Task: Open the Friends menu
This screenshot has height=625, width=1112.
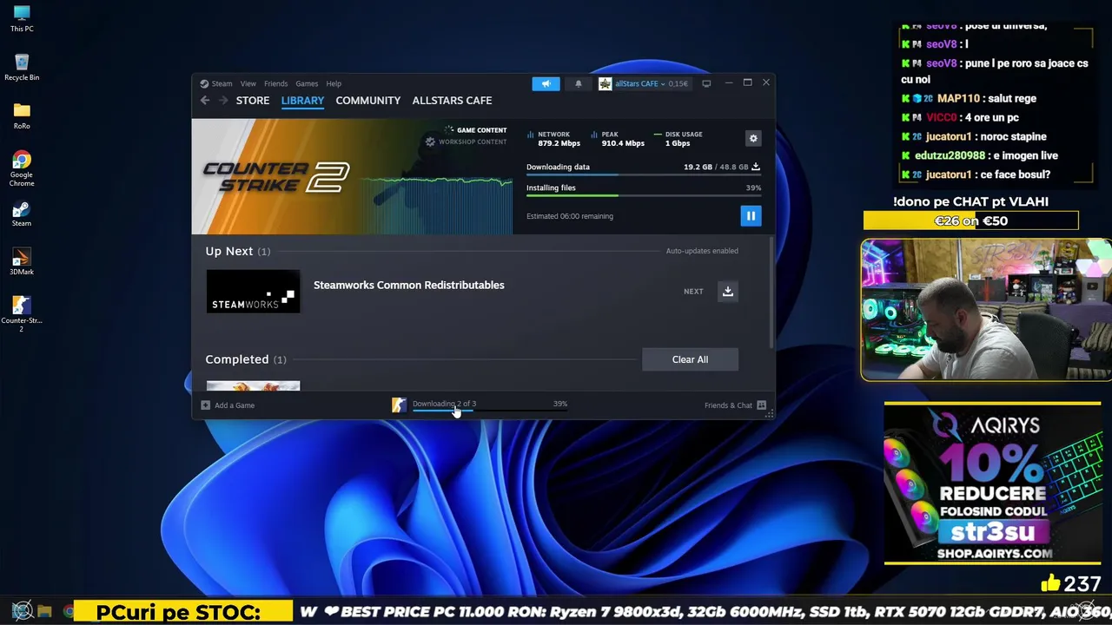Action: (x=275, y=83)
